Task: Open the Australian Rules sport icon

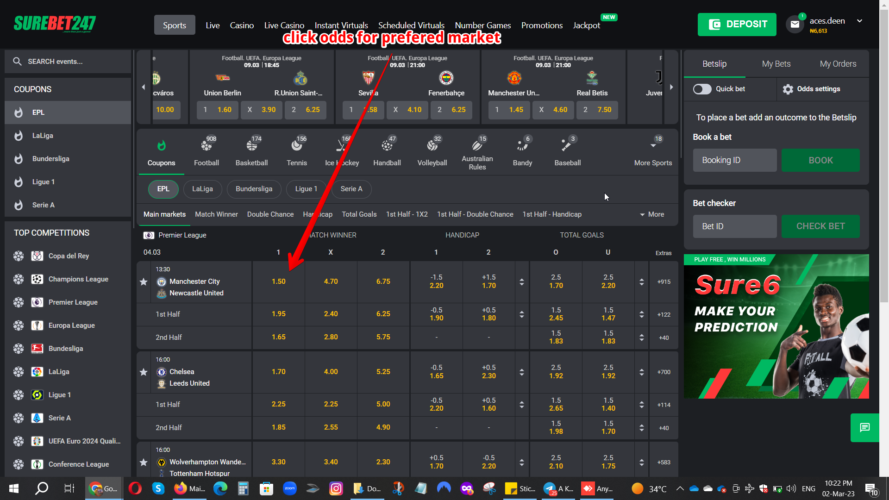Action: tap(477, 146)
